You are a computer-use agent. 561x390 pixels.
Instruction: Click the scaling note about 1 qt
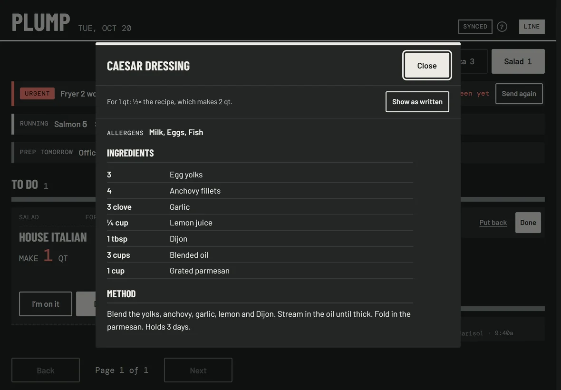170,102
